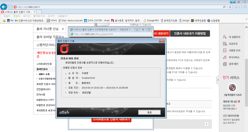
Task: Click the CrossCertCA2 issuer value
Action: pos(88,78)
